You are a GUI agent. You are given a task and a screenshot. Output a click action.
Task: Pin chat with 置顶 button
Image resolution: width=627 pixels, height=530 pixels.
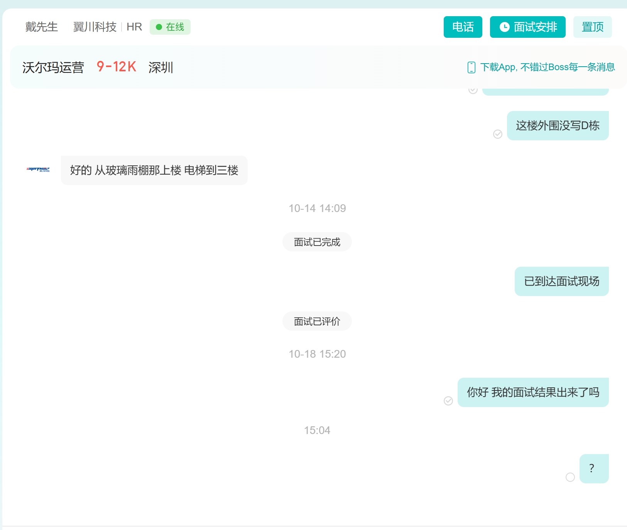[592, 27]
